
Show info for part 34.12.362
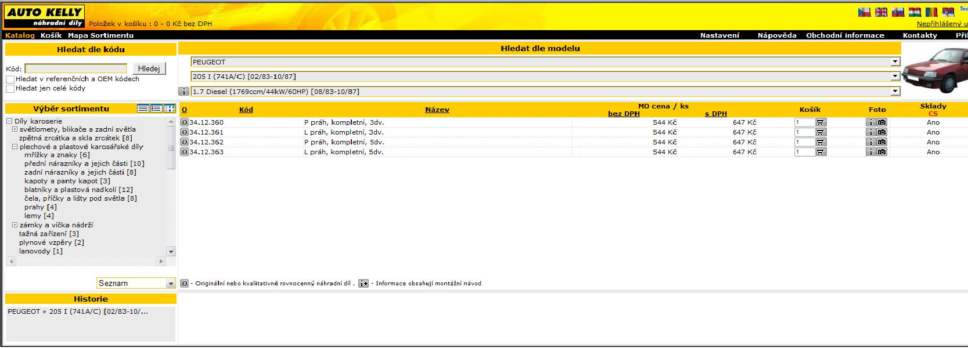pyautogui.click(x=870, y=142)
